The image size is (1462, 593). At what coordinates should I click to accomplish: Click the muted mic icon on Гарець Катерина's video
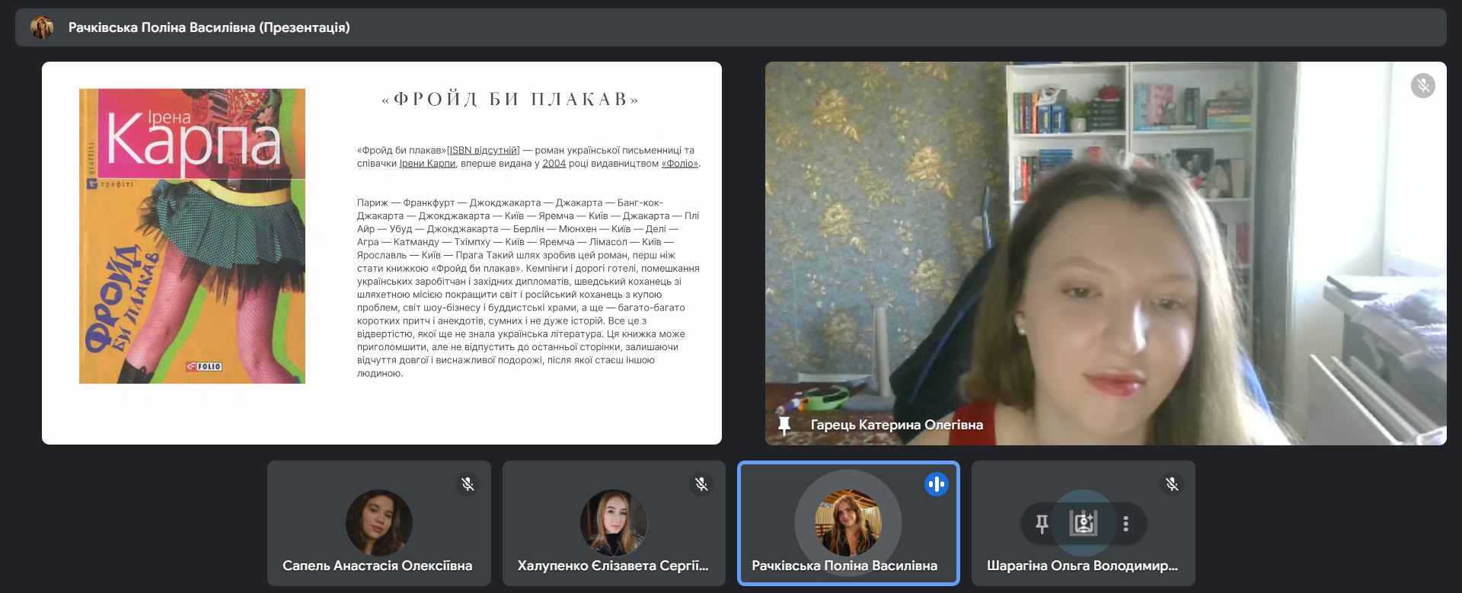(x=1422, y=85)
